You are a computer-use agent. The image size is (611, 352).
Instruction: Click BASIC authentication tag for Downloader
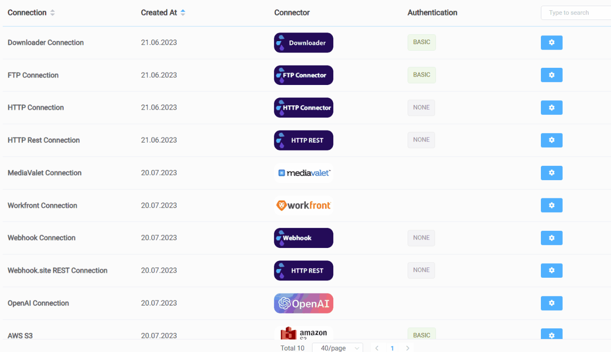pyautogui.click(x=422, y=42)
